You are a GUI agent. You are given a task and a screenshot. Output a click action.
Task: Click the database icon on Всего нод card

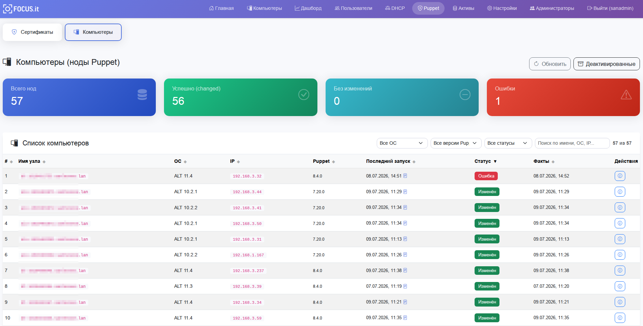point(142,95)
